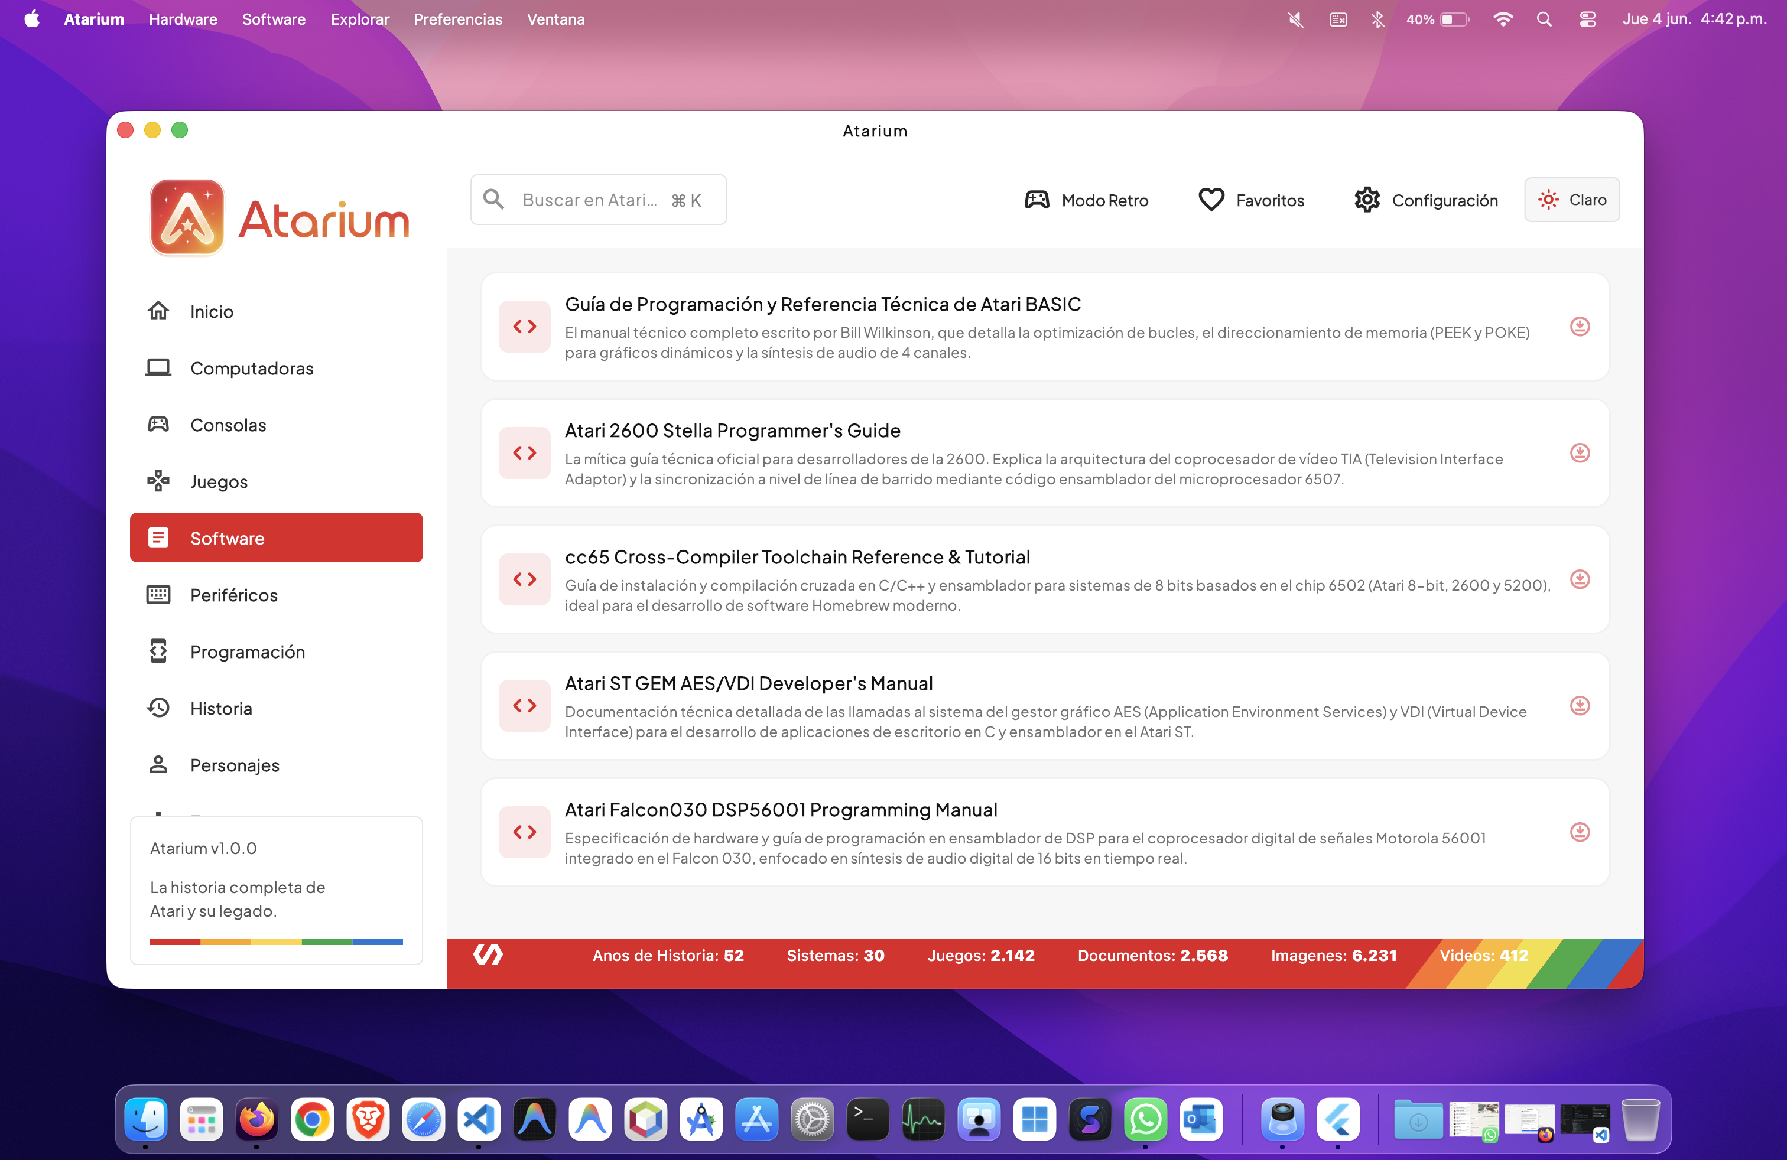Open Guía de Programación de Atari BASIC title
The image size is (1787, 1160).
(x=823, y=304)
